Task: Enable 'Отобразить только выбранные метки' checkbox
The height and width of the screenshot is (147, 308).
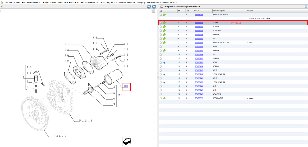Action: click(161, 7)
